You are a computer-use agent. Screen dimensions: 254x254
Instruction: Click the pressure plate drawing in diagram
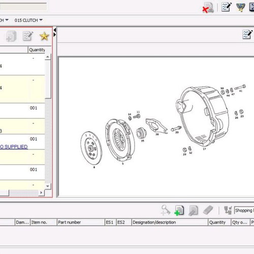click(120, 140)
